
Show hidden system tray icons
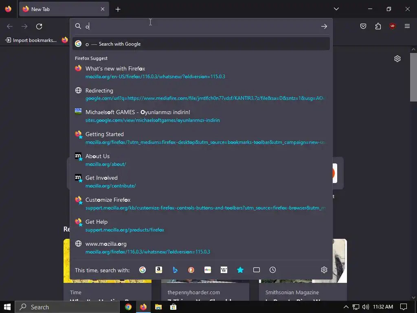click(x=346, y=307)
